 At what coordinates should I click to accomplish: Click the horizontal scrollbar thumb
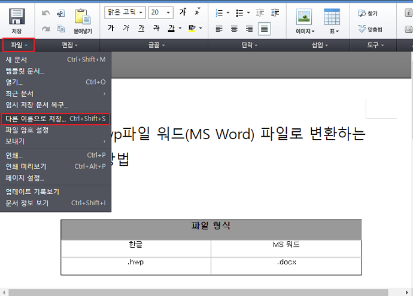[x=198, y=292]
